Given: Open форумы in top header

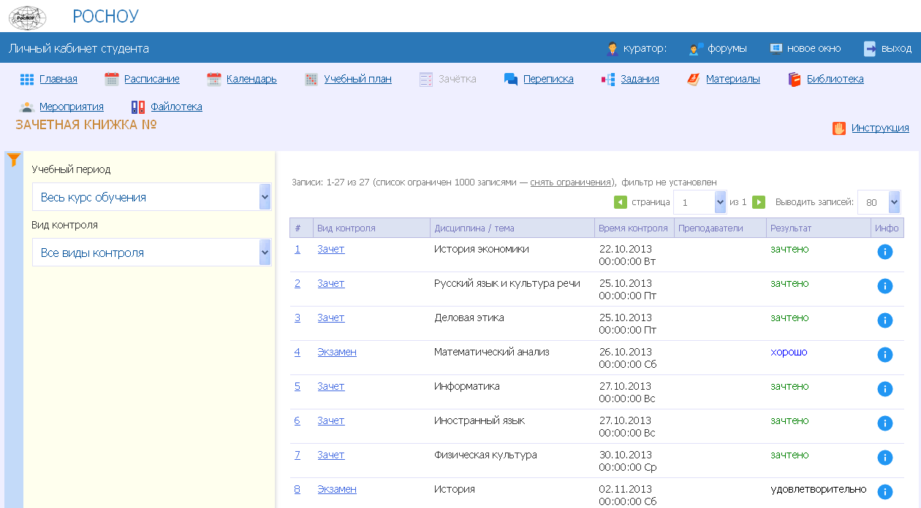Looking at the screenshot, I should (727, 49).
